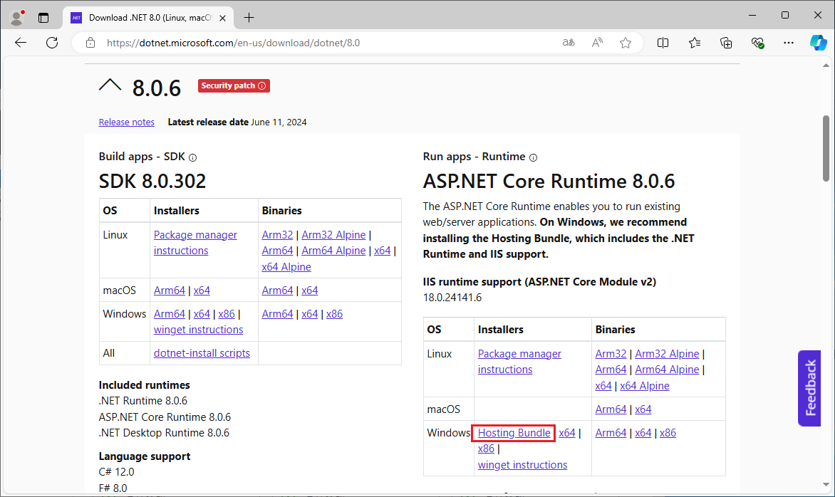Open Runtime Linux Package manager instructions

tap(520, 362)
